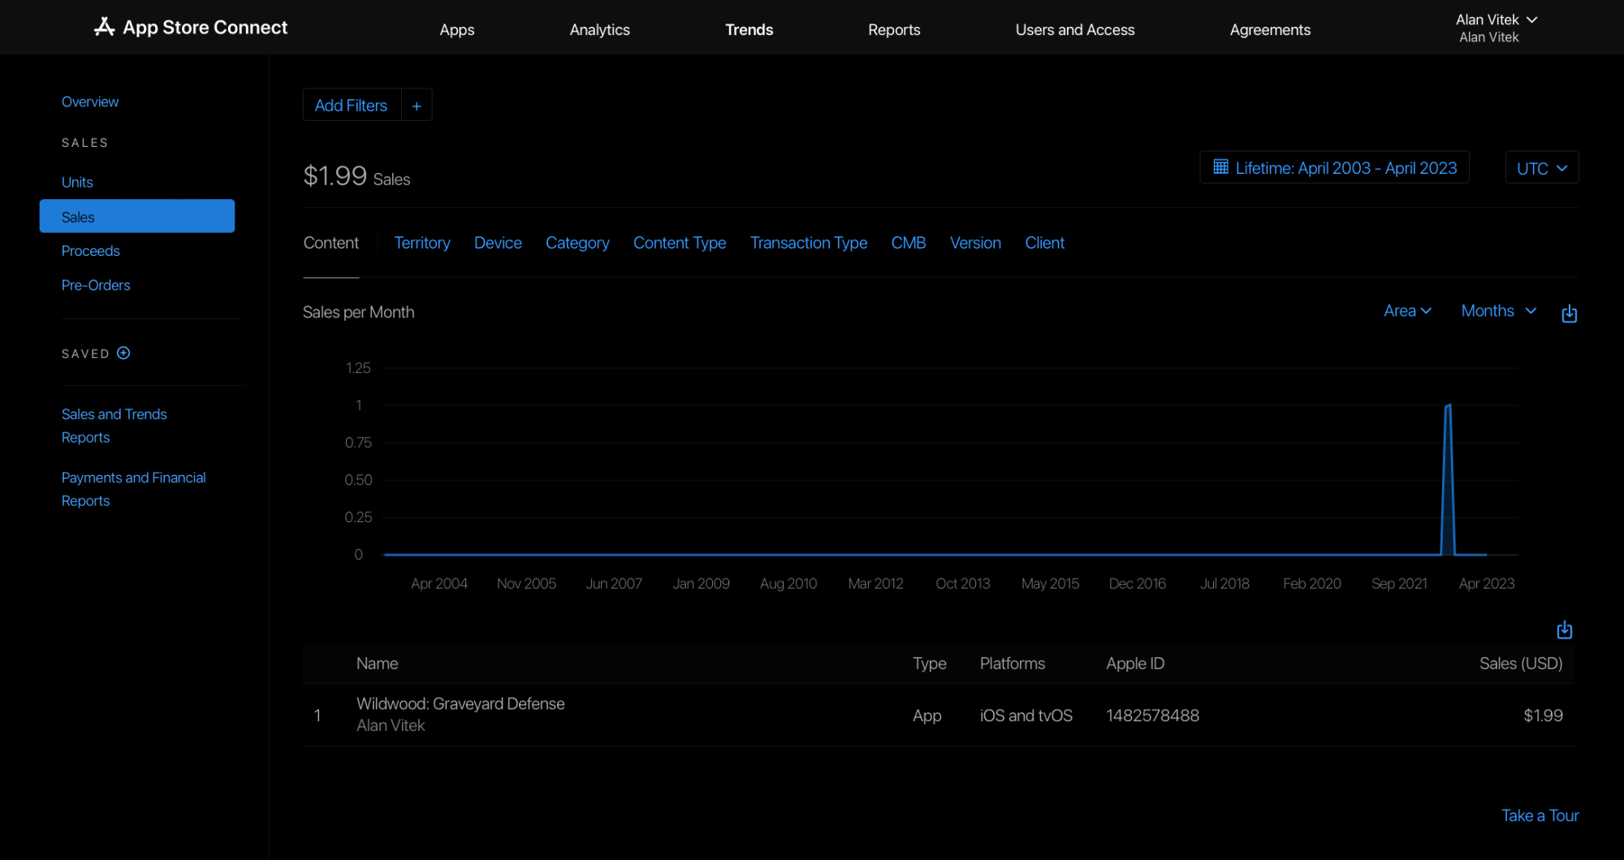1624x860 pixels.
Task: Switch to the CMB tab
Action: pos(909,243)
